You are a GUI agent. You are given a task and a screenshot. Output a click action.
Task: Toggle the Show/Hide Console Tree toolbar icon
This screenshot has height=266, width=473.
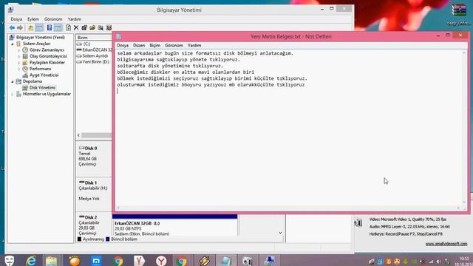point(39,28)
